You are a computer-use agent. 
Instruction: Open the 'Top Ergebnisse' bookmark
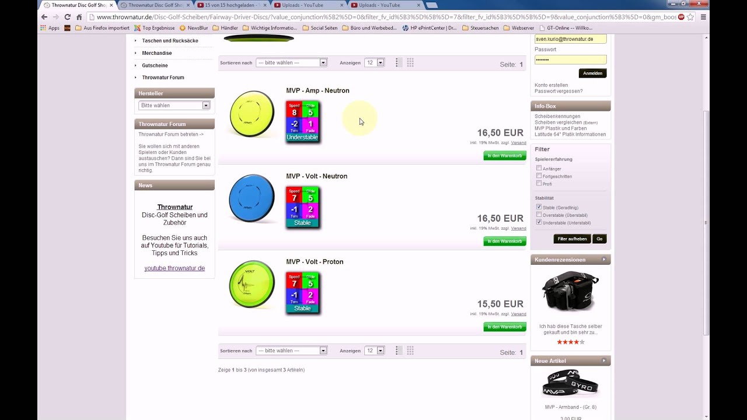(x=154, y=27)
